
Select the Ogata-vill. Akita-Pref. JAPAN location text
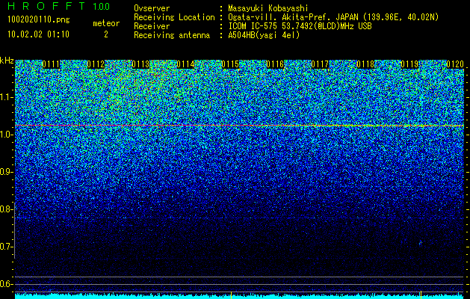(333, 17)
